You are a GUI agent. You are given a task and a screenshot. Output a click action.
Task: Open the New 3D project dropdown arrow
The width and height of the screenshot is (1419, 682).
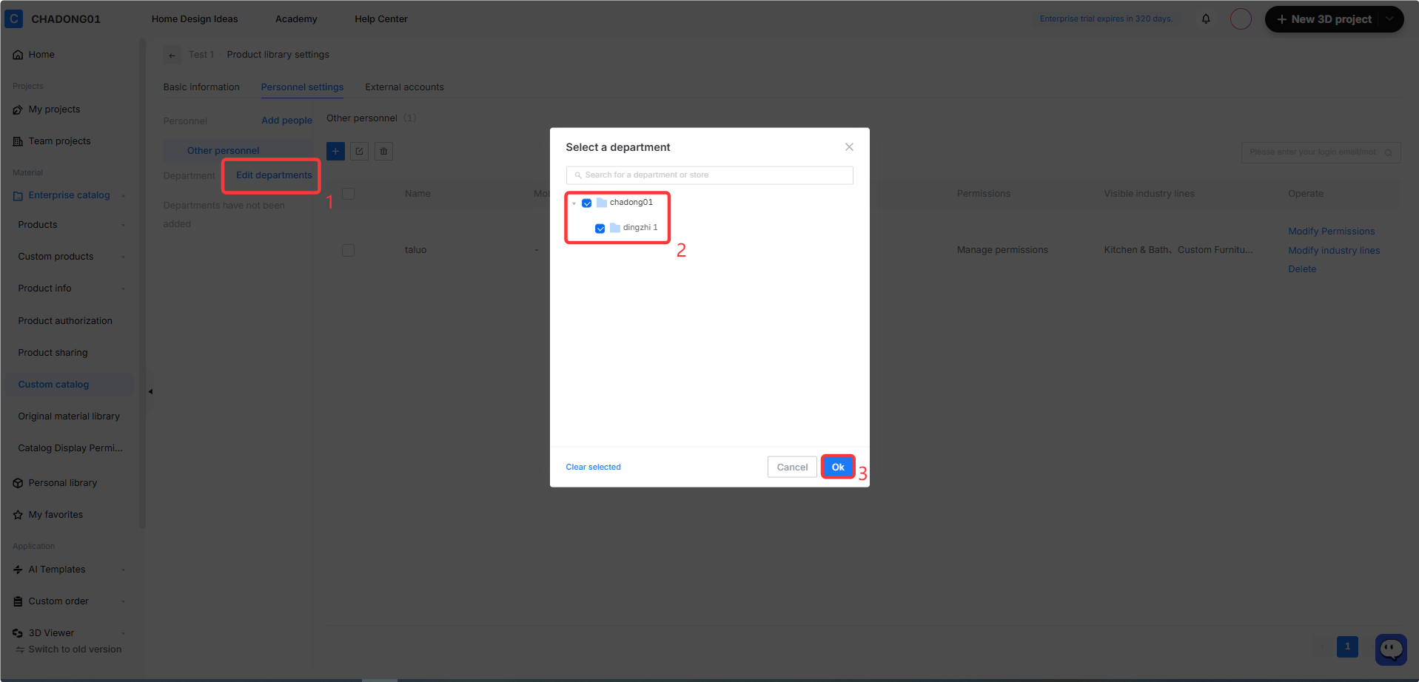click(x=1389, y=19)
